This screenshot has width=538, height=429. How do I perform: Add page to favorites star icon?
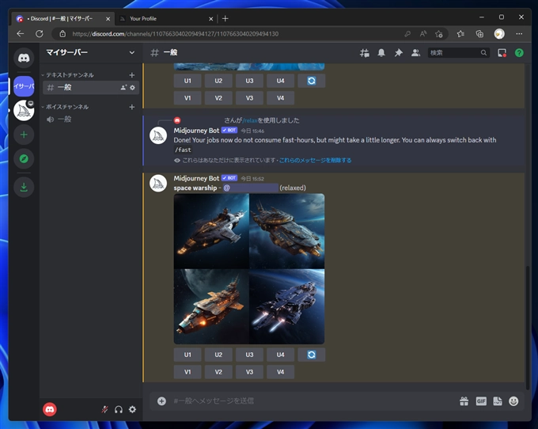point(439,33)
